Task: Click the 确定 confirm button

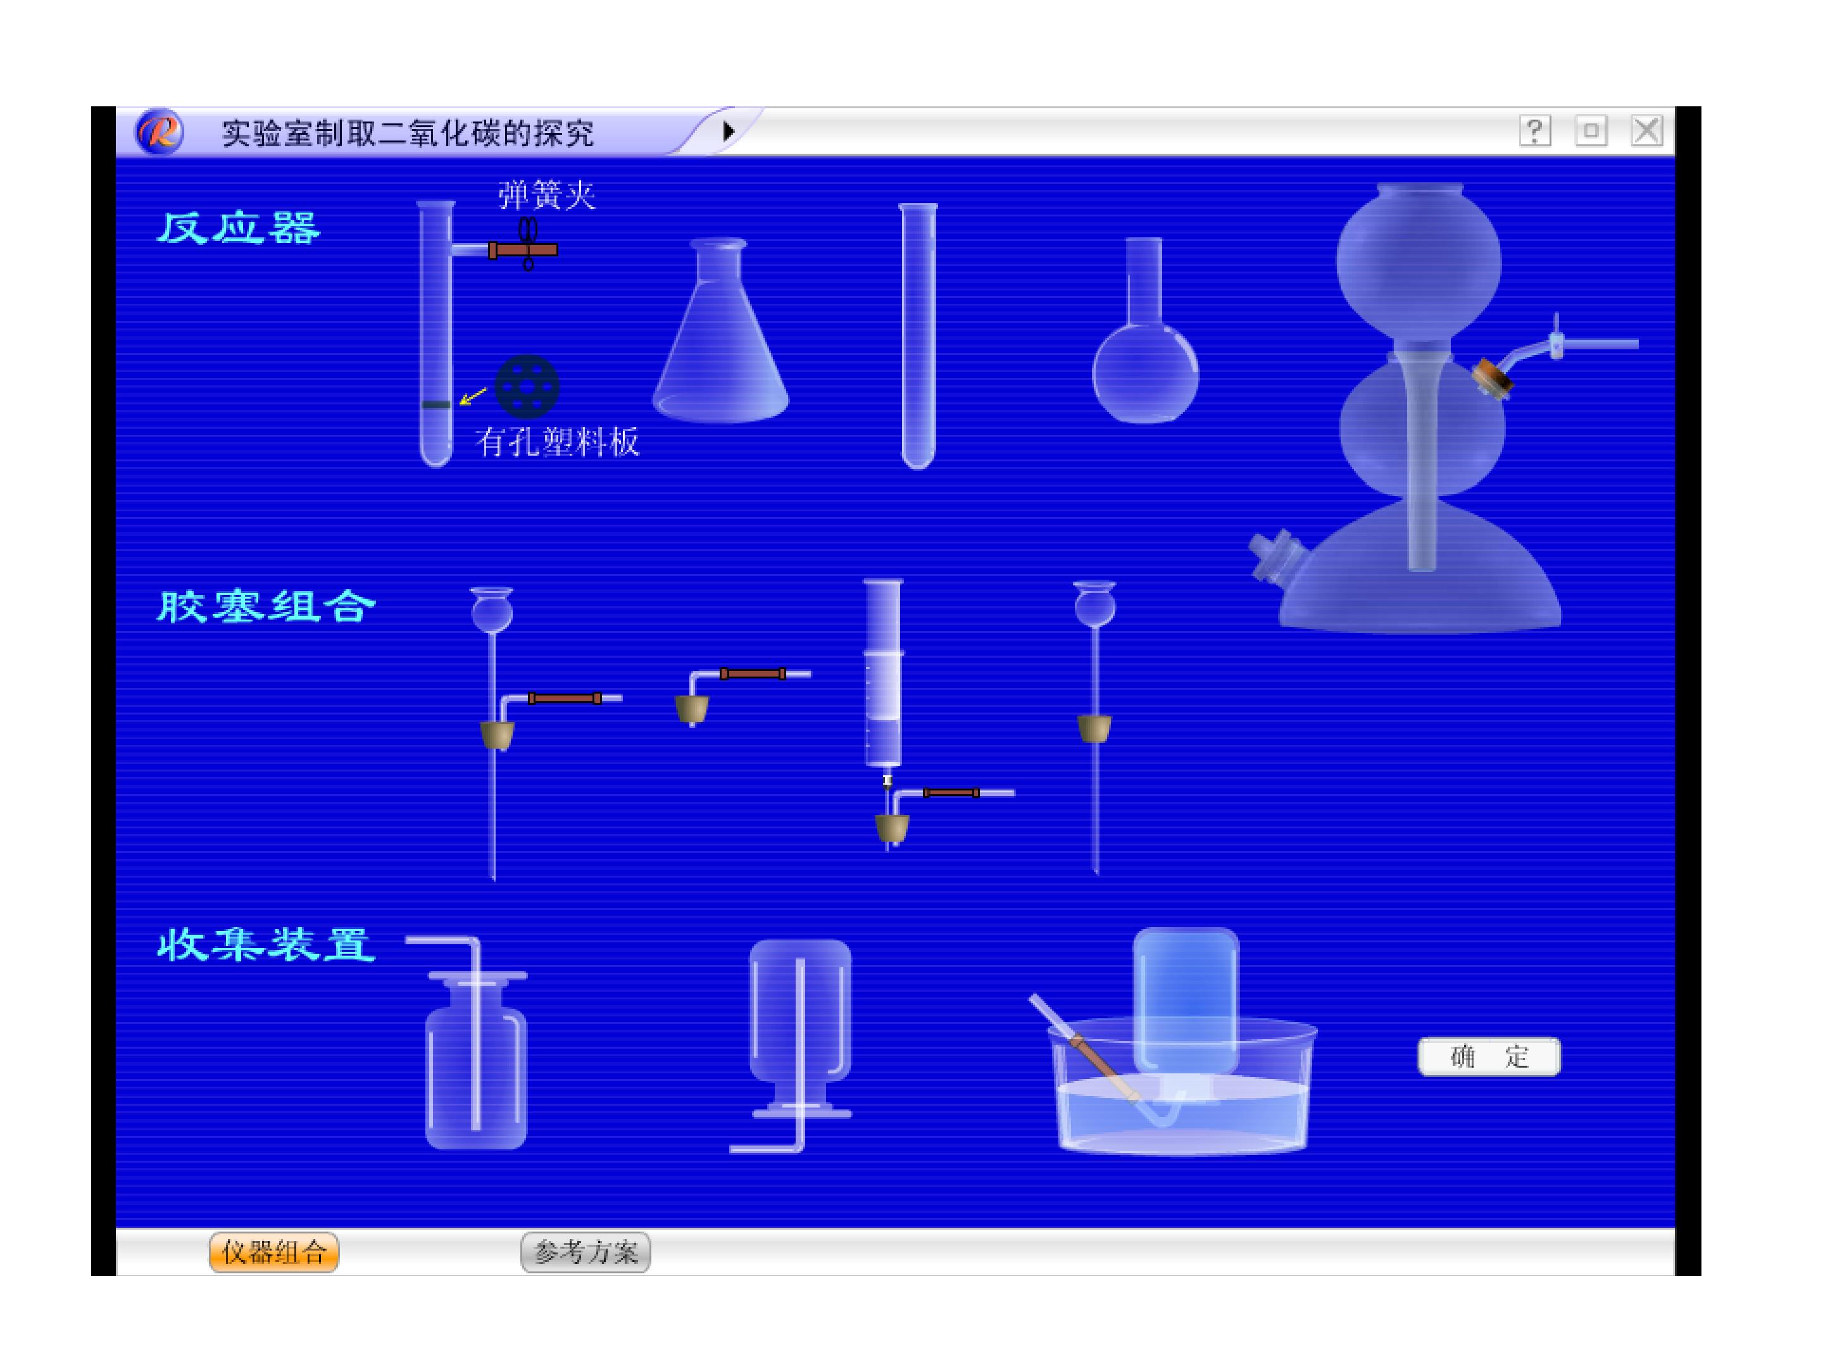Action: pyautogui.click(x=1488, y=1056)
